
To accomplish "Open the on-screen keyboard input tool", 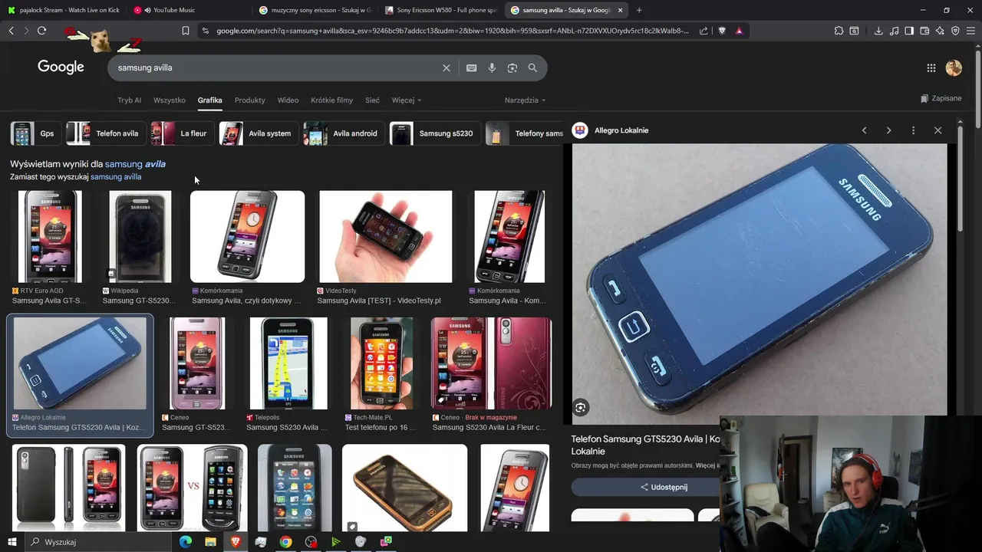I will [472, 67].
